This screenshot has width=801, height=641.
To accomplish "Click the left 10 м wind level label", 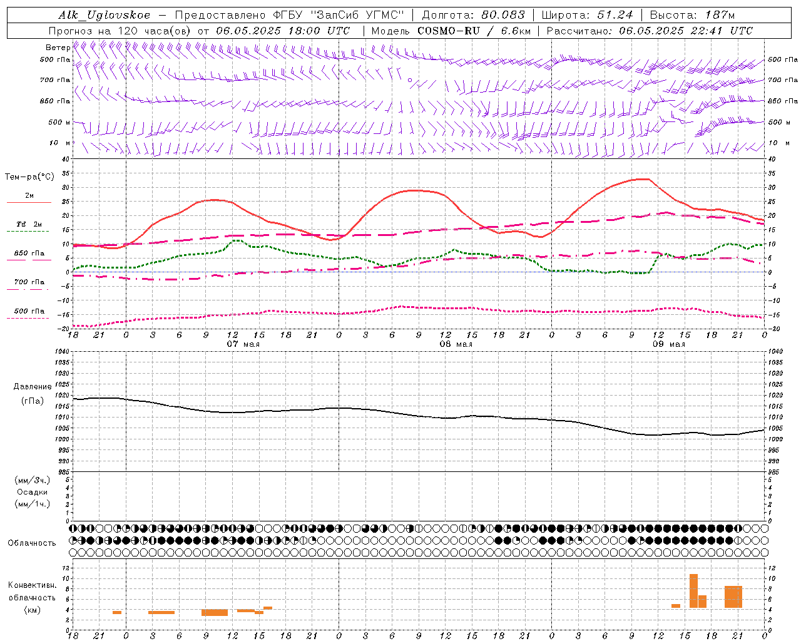I will 59,143.
